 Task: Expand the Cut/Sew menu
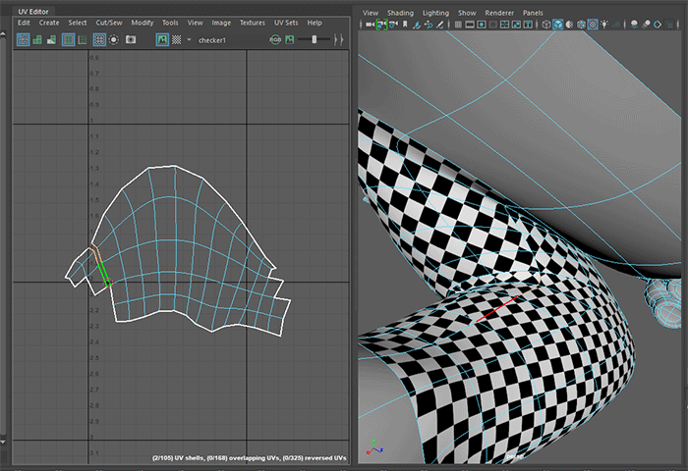[107, 23]
